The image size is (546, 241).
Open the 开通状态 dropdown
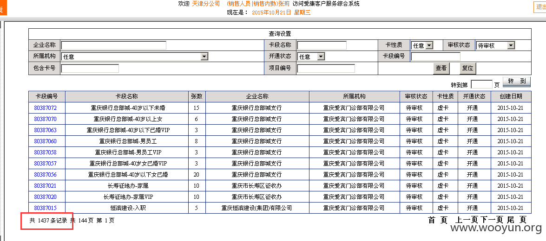click(x=310, y=57)
